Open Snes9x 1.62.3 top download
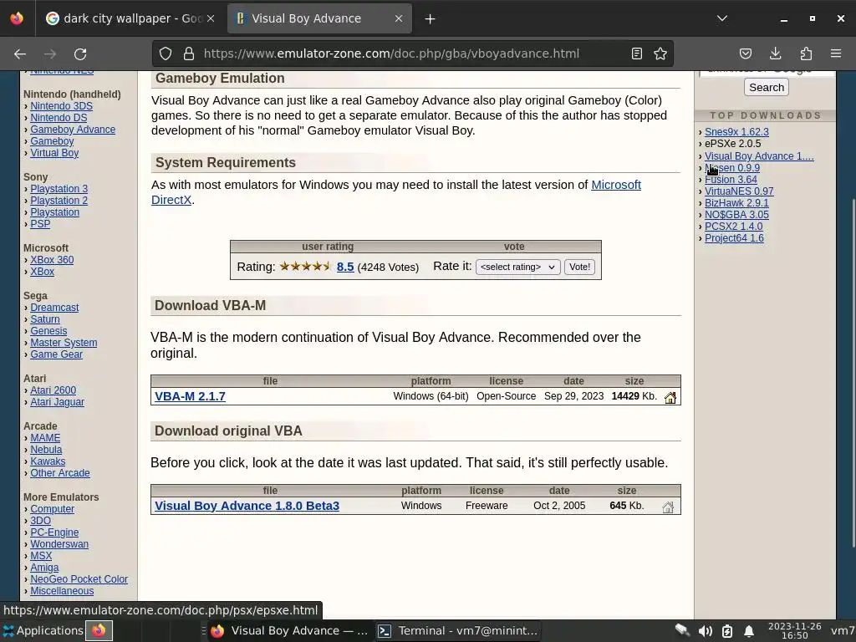Viewport: 856px width, 642px height. 736,132
